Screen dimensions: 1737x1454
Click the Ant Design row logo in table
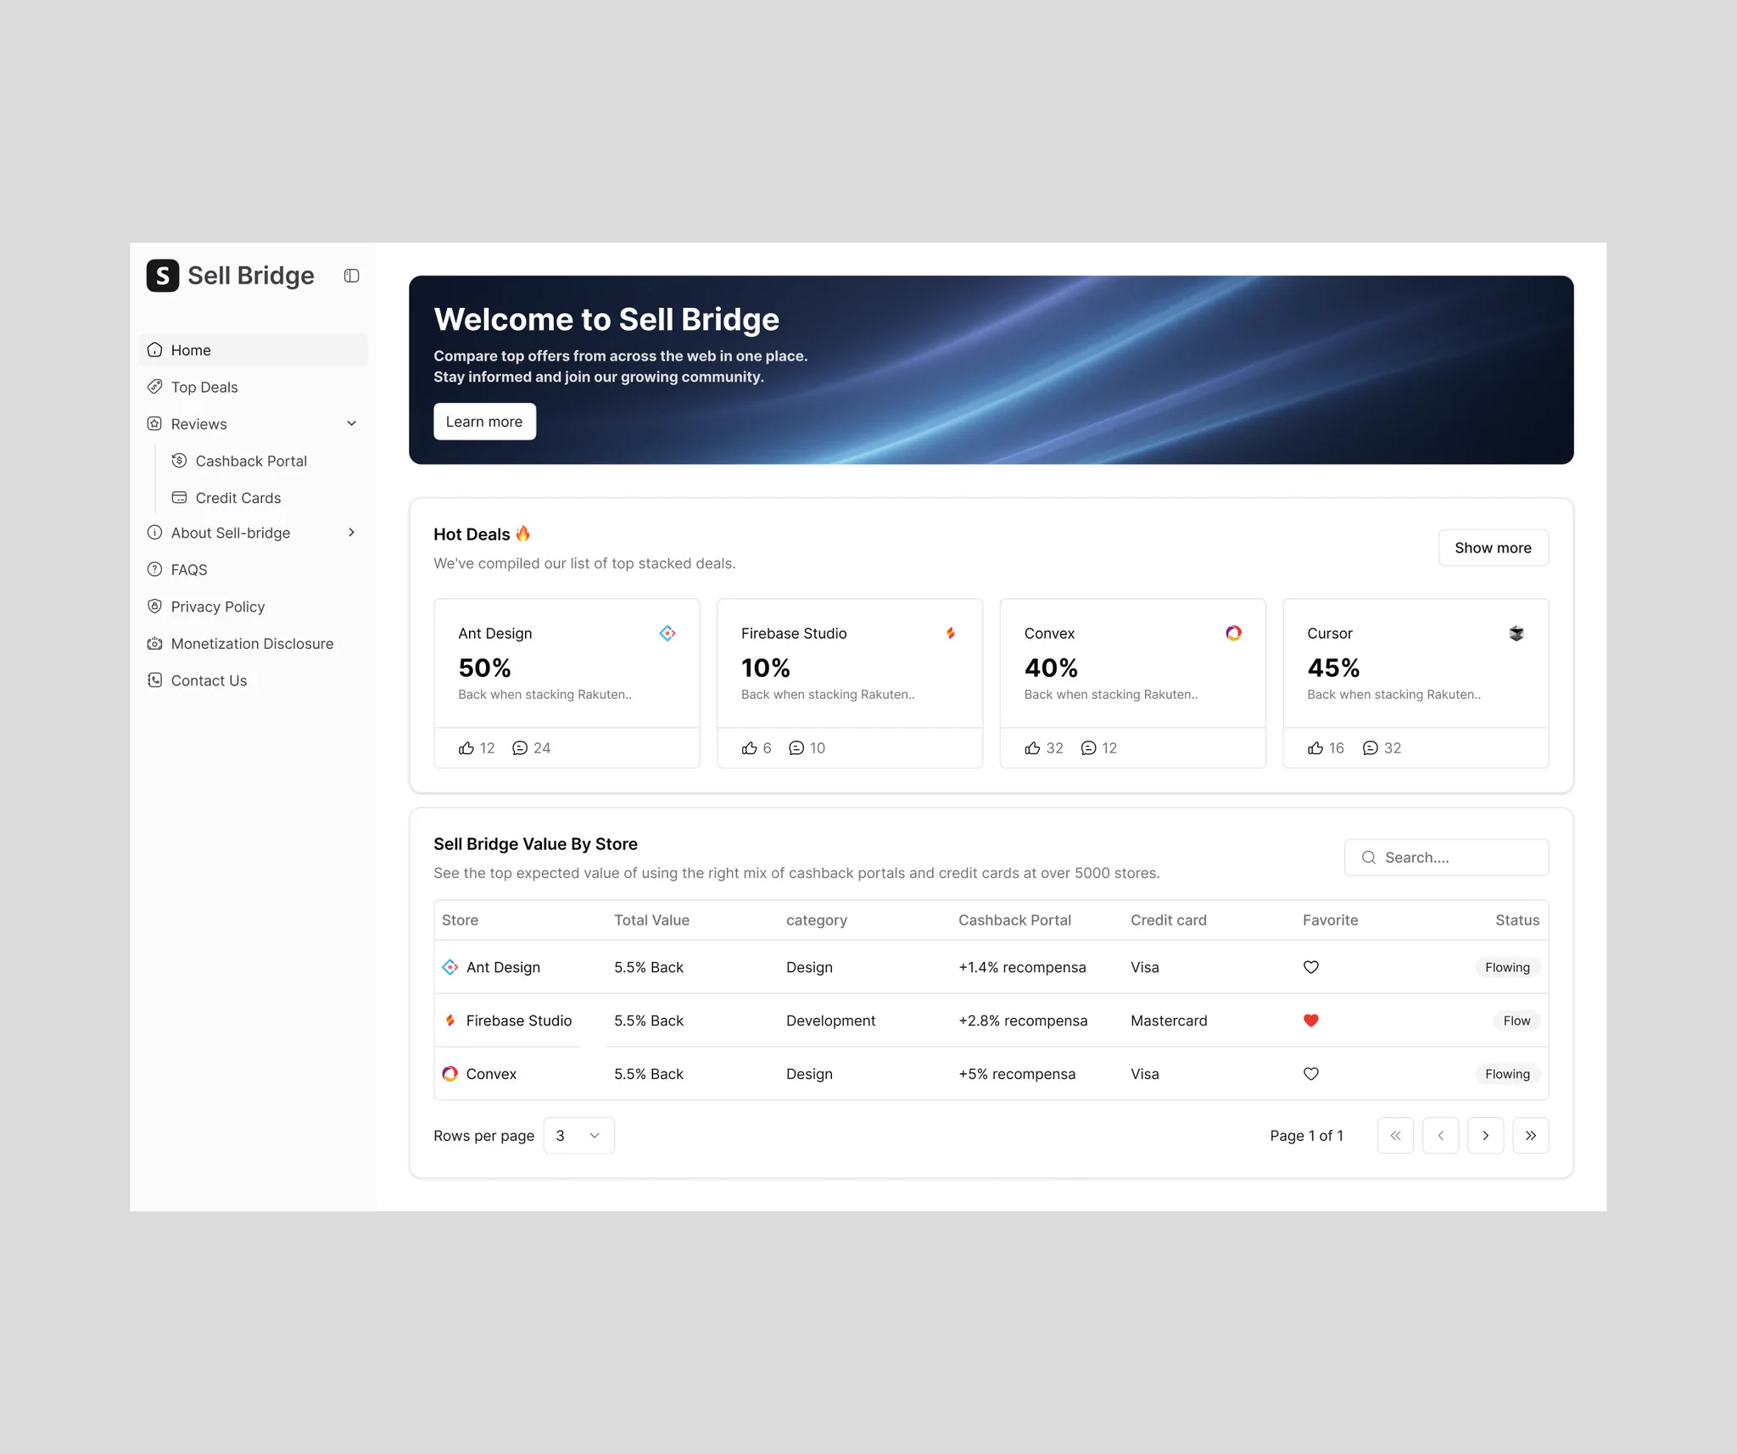(x=450, y=967)
